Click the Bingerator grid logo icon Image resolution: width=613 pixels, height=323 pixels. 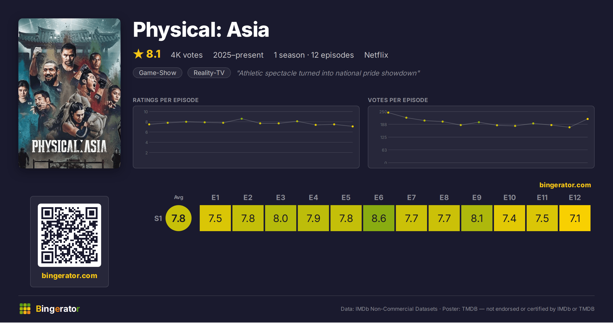(x=25, y=309)
